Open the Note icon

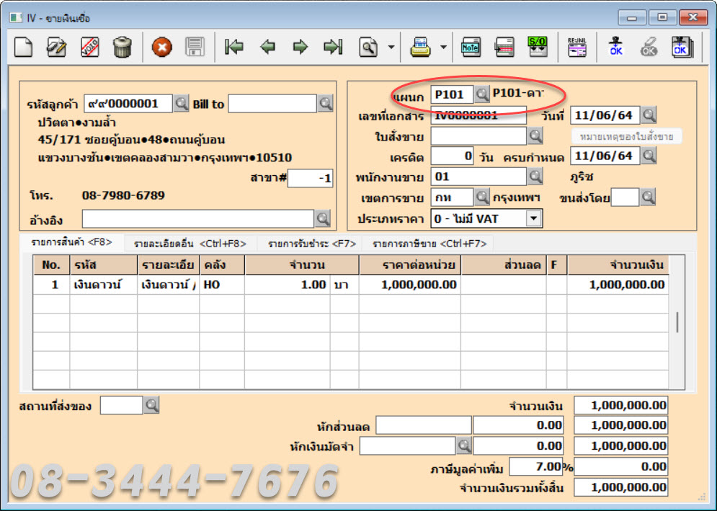point(471,47)
